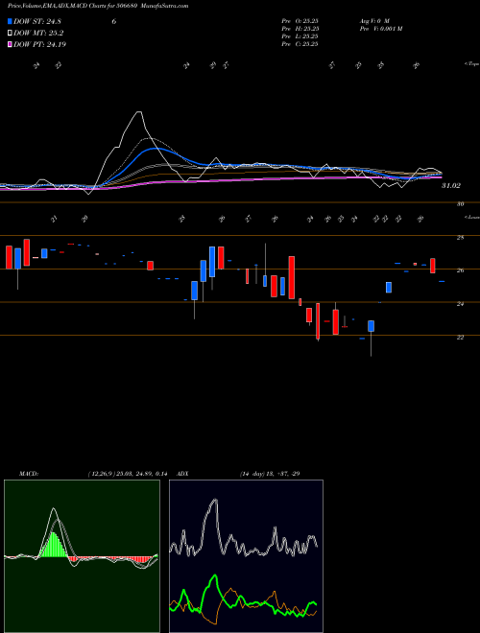
Task: Click the last blue dash candle
Action: coord(442,281)
